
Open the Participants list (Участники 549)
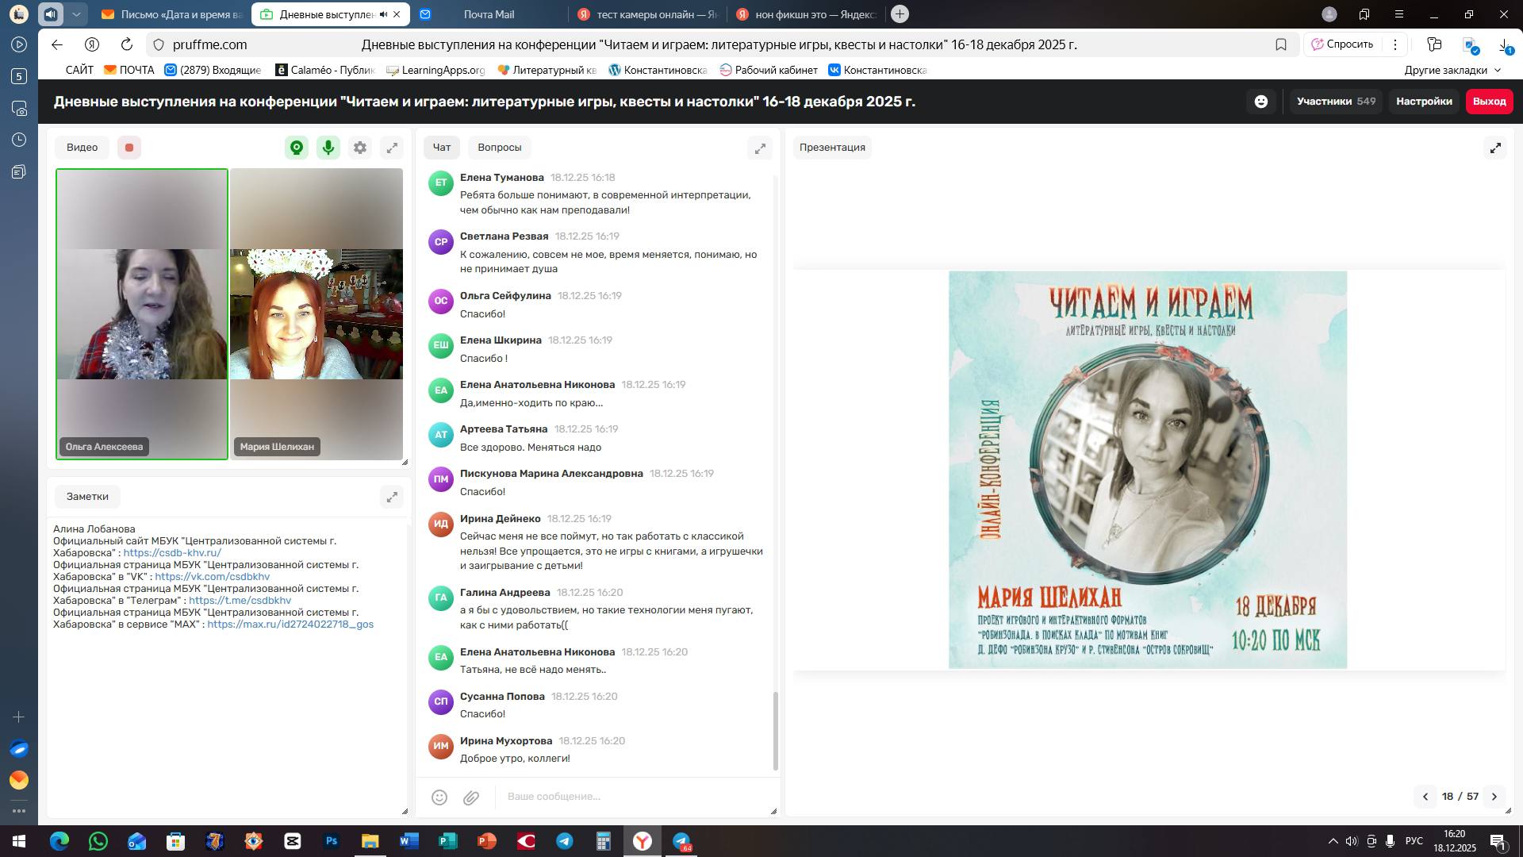pyautogui.click(x=1335, y=102)
